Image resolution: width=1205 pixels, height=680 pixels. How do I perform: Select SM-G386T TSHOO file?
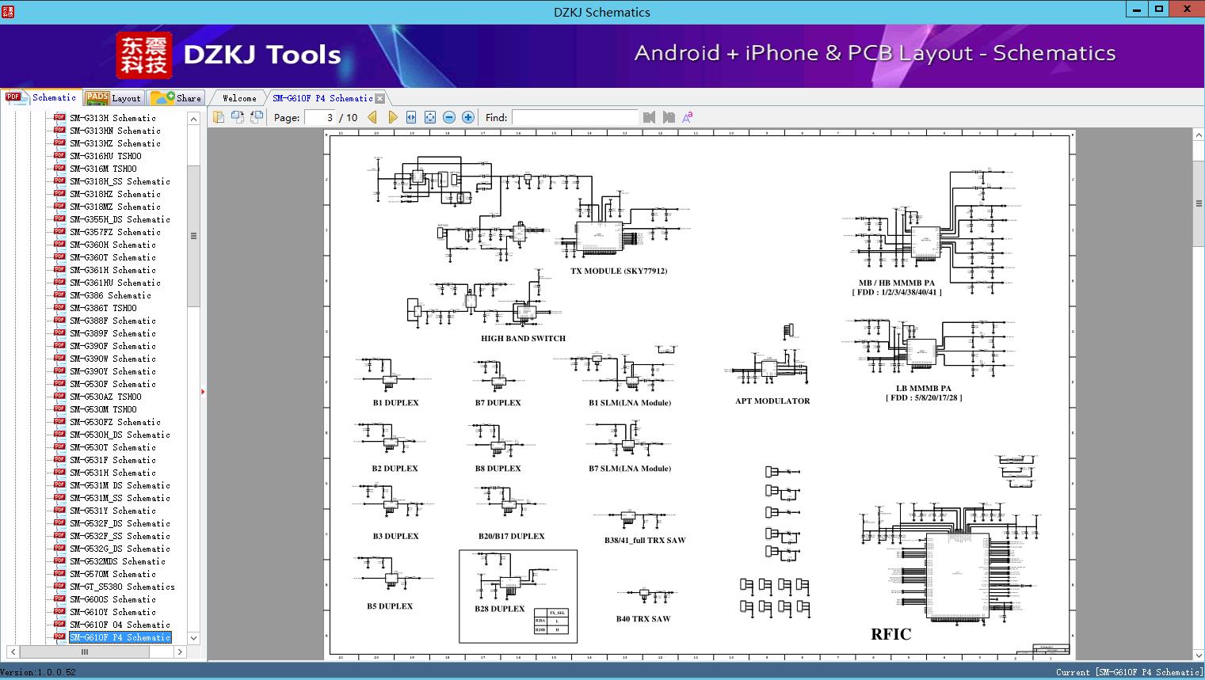(103, 308)
